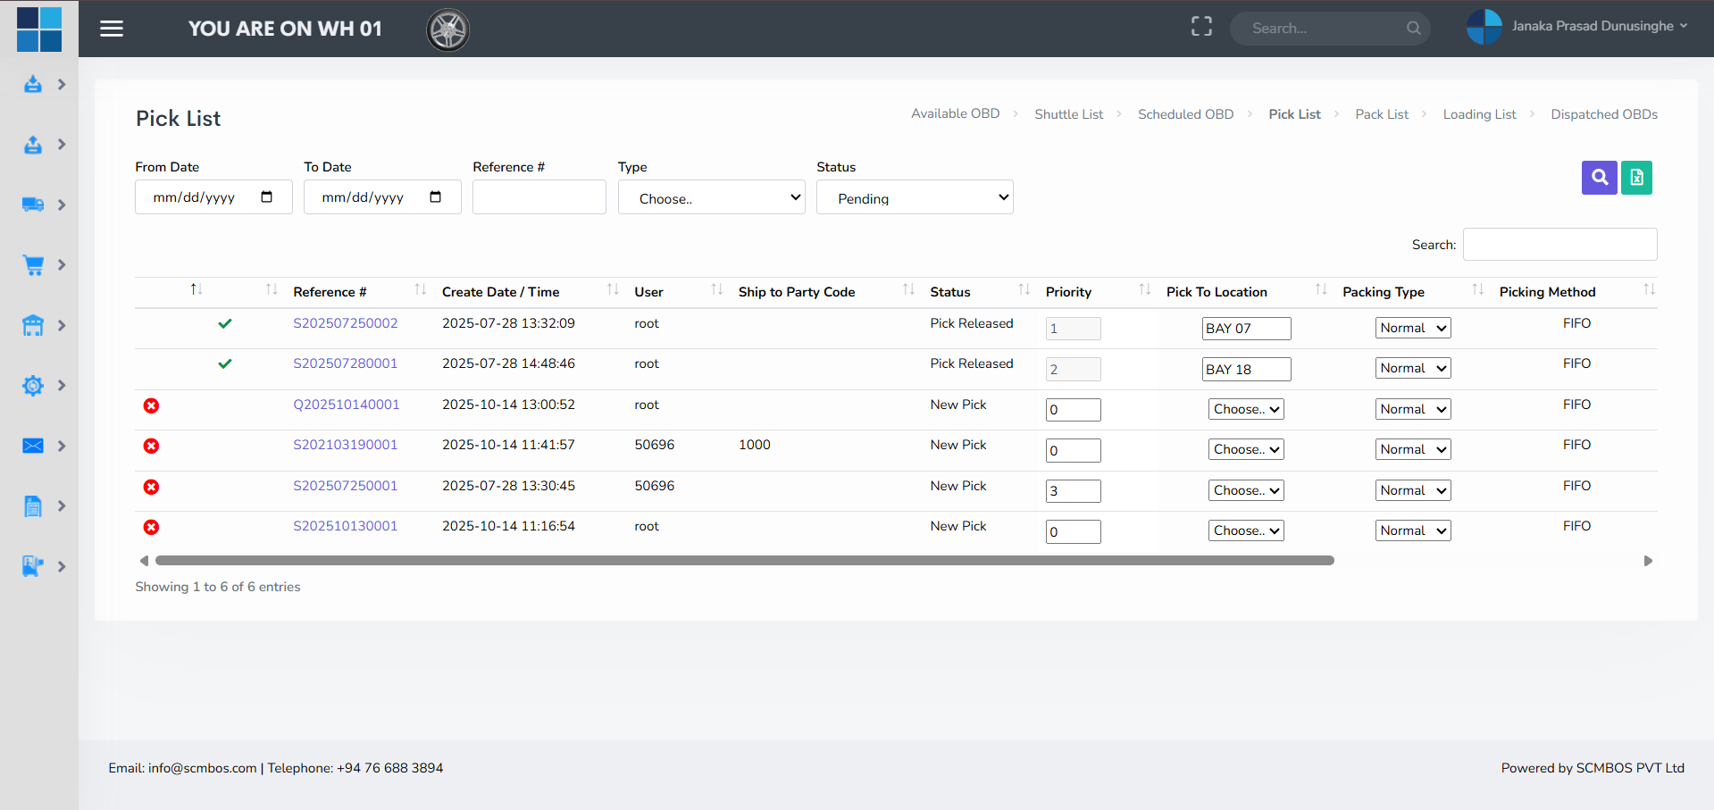Open reference link S202507250002
The height and width of the screenshot is (810, 1714).
[346, 323]
